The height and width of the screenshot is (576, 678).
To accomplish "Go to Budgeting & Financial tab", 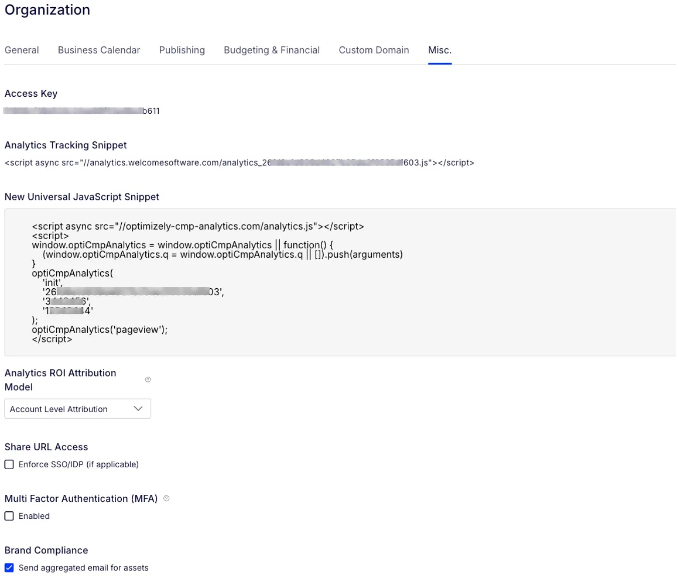I will (272, 50).
